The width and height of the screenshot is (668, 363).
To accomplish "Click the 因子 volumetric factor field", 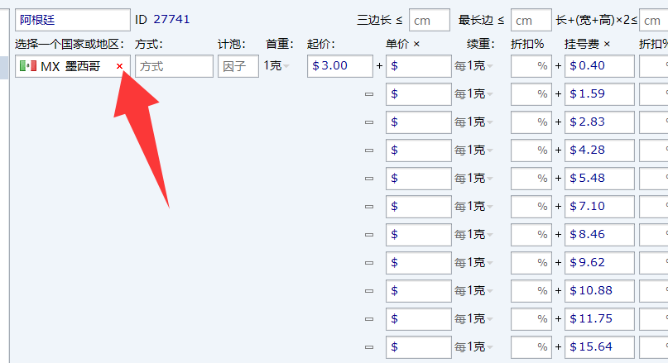I will pyautogui.click(x=238, y=66).
